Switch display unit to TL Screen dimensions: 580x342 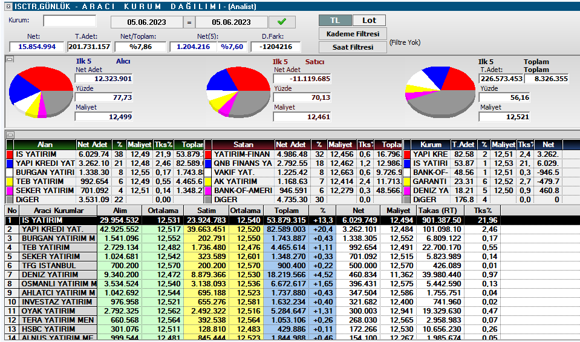coord(335,21)
